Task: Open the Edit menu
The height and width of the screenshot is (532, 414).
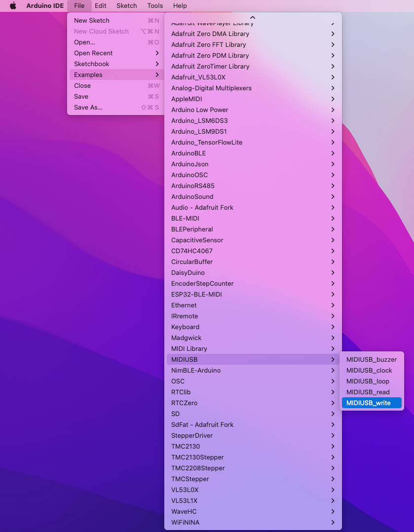Action: [101, 6]
